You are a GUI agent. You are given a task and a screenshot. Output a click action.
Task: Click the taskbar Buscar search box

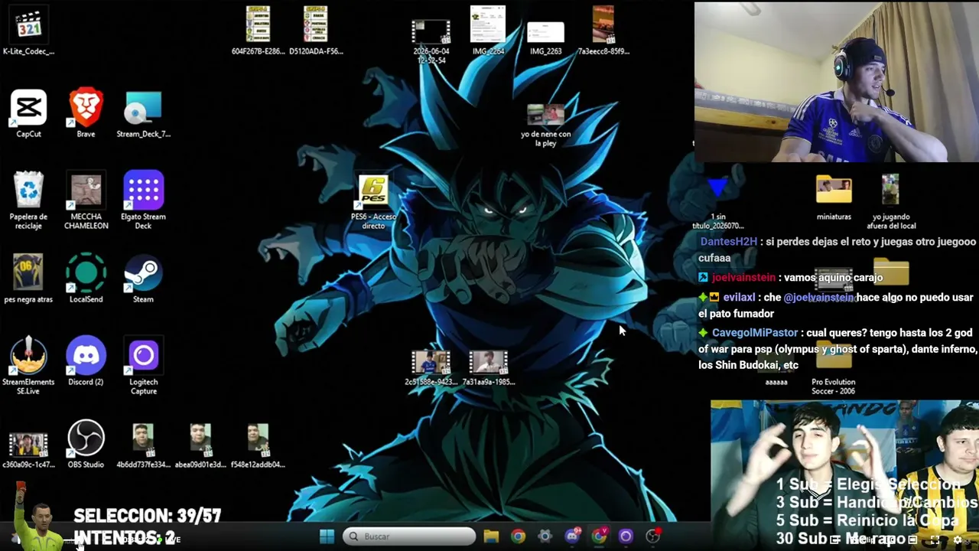point(408,536)
